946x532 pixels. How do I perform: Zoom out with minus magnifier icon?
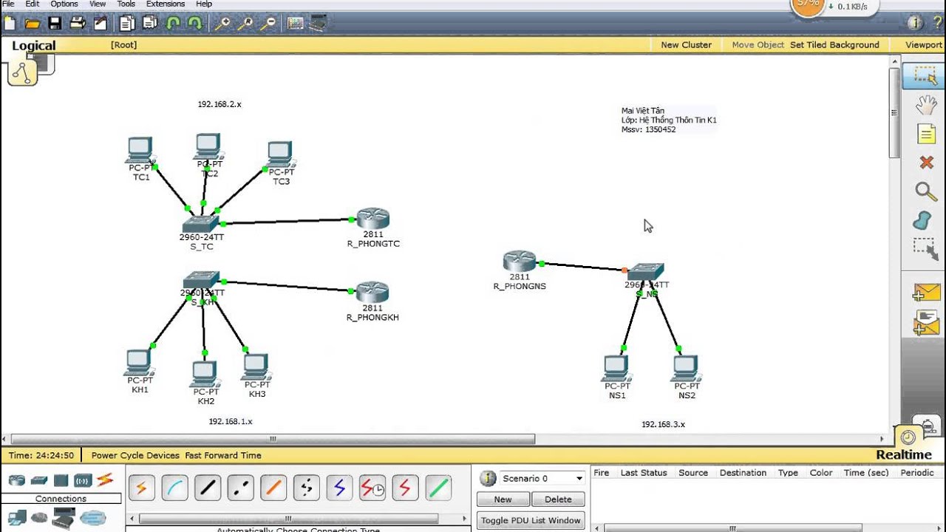pyautogui.click(x=268, y=24)
